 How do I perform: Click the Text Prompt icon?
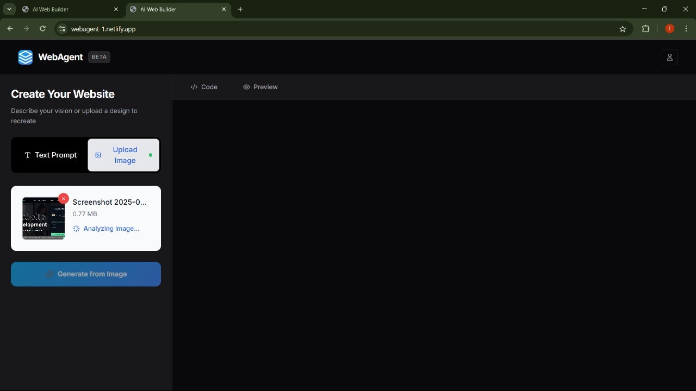[27, 155]
